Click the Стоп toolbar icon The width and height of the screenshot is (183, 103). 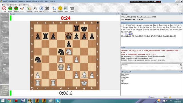point(4,9)
